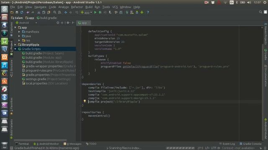This screenshot has width=268, height=150.
Task: Click the Synchronize toolbar icon
Action: pyautogui.click(x=22, y=12)
